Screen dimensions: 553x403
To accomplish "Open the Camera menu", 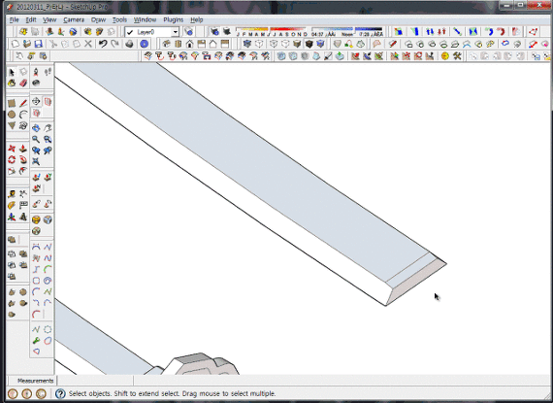I will [74, 20].
